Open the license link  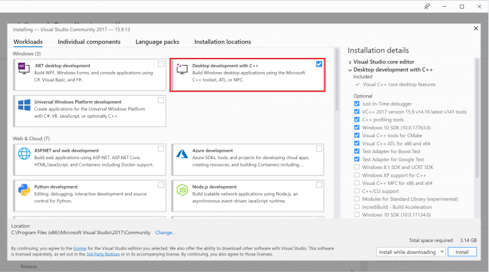click(80, 248)
